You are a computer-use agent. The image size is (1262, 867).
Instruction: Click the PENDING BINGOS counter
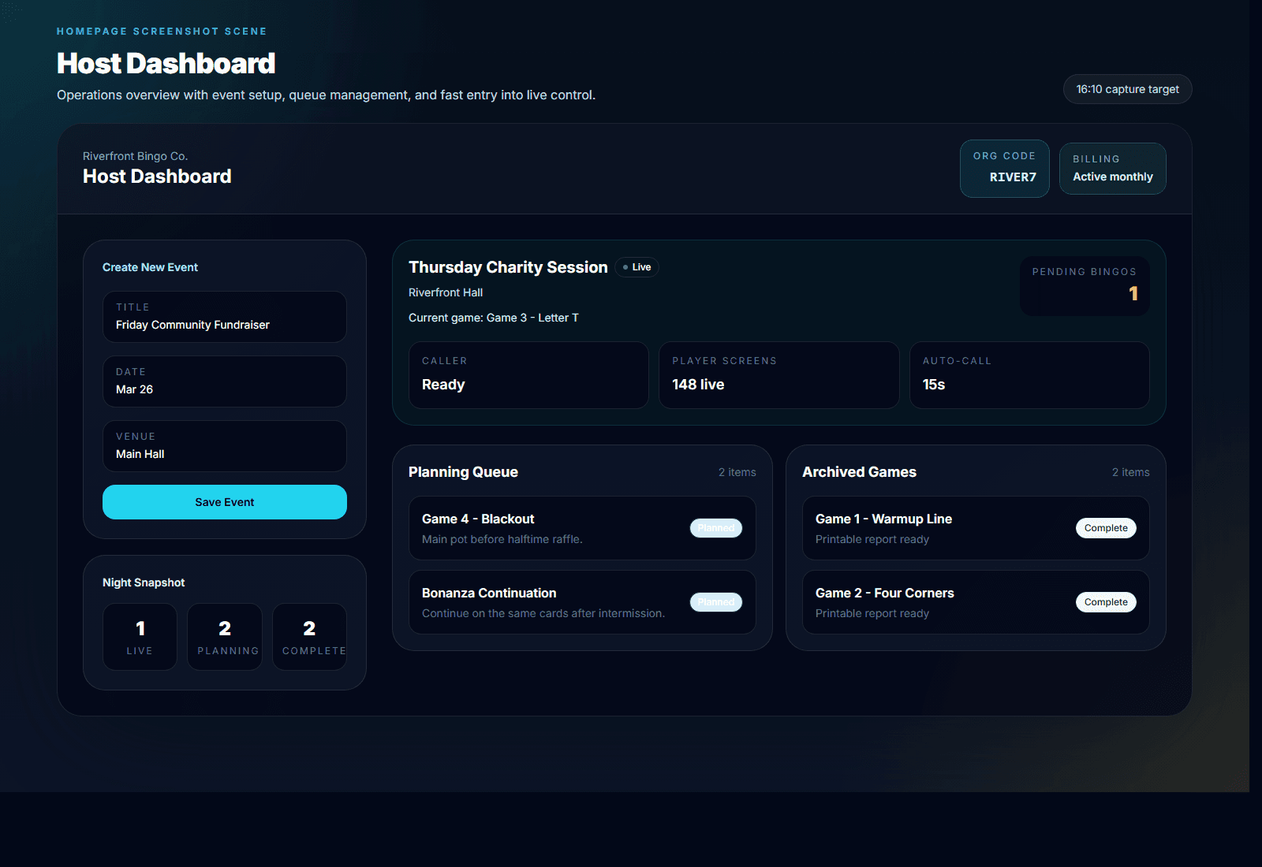point(1084,285)
